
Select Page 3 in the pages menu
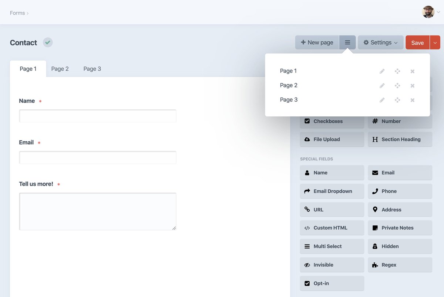[x=288, y=100]
